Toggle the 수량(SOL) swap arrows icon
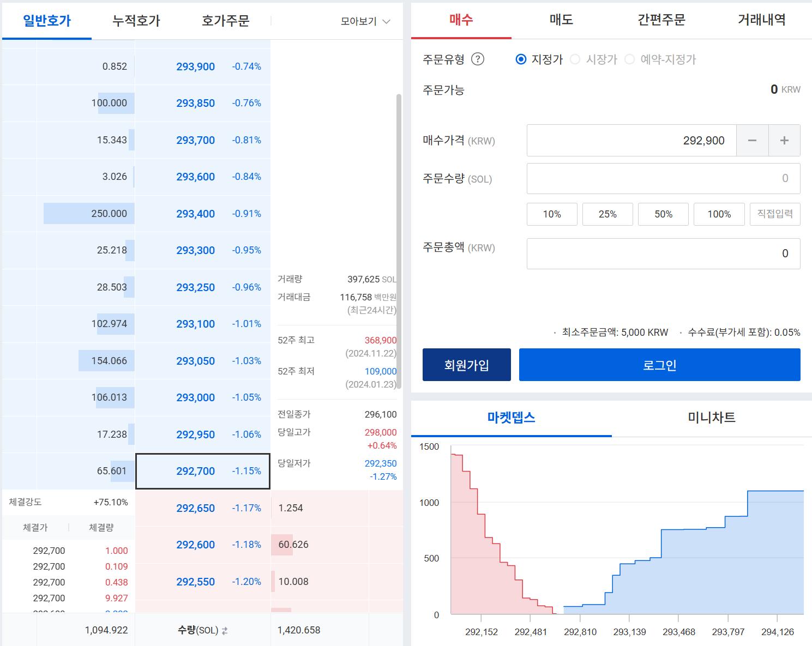This screenshot has width=812, height=646. [225, 631]
